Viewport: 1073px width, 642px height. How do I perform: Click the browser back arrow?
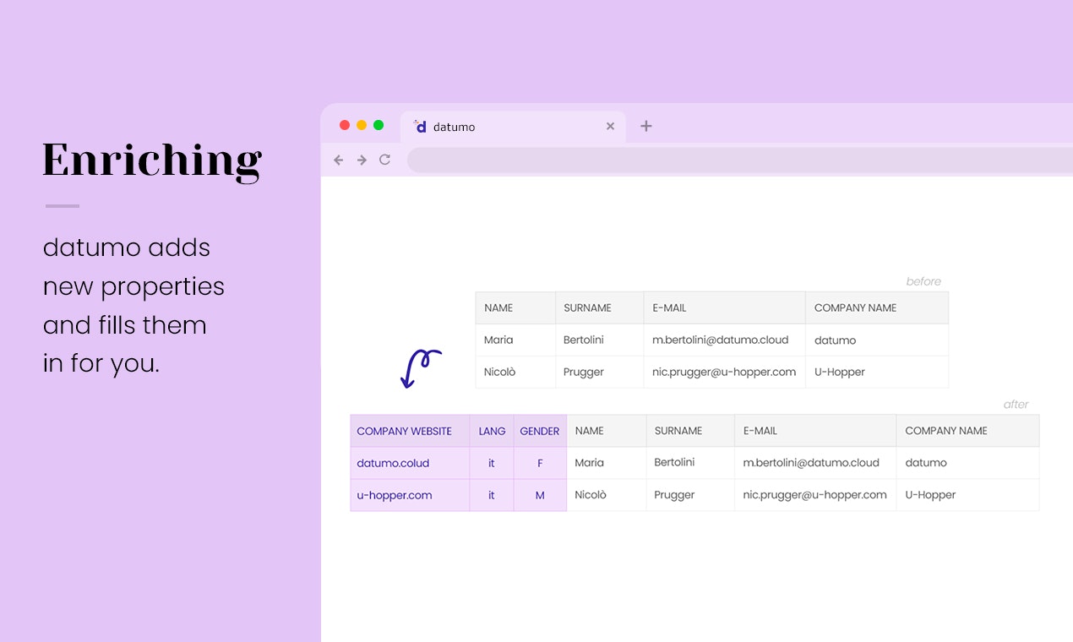(339, 160)
